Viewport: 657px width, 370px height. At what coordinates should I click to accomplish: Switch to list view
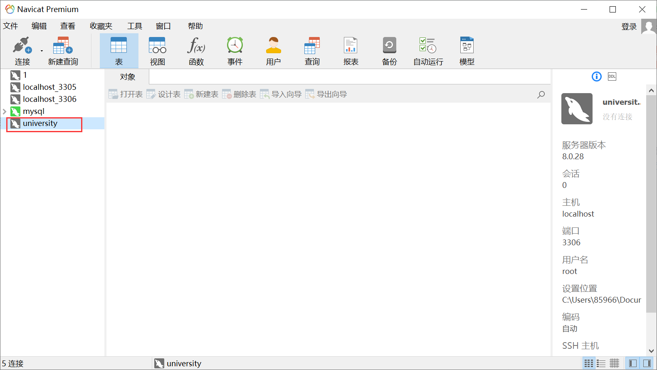(x=601, y=363)
